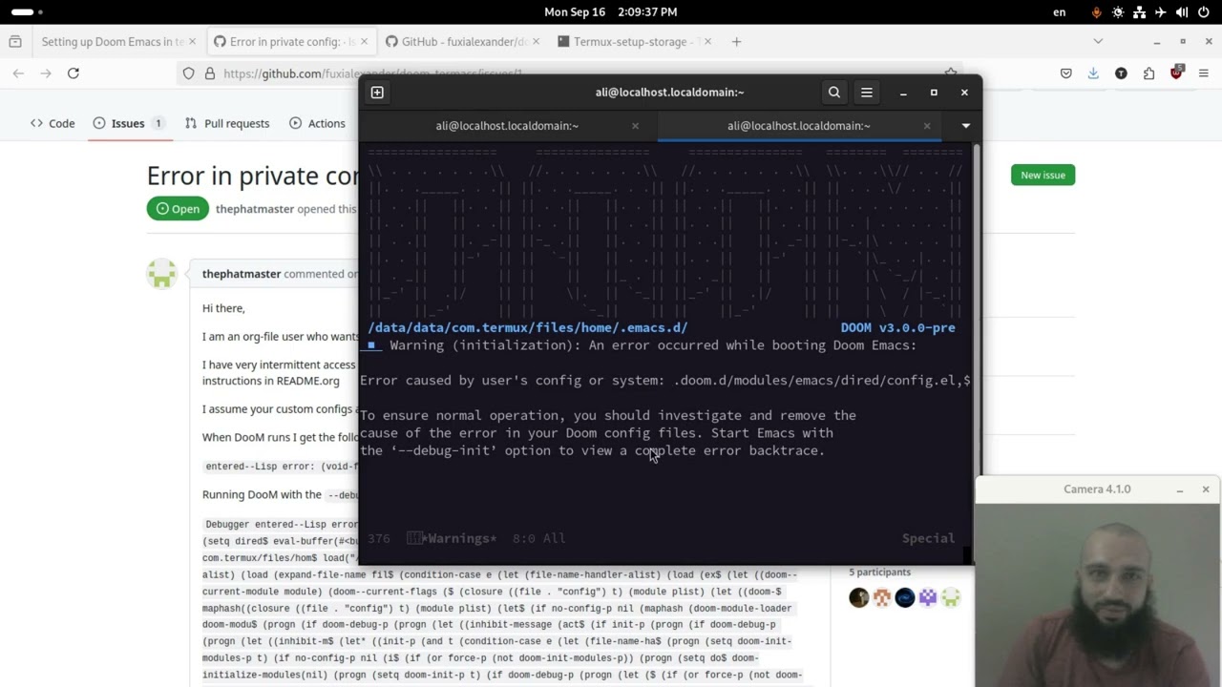Open the Firefox downloads panel
The width and height of the screenshot is (1222, 687).
pyautogui.click(x=1093, y=73)
